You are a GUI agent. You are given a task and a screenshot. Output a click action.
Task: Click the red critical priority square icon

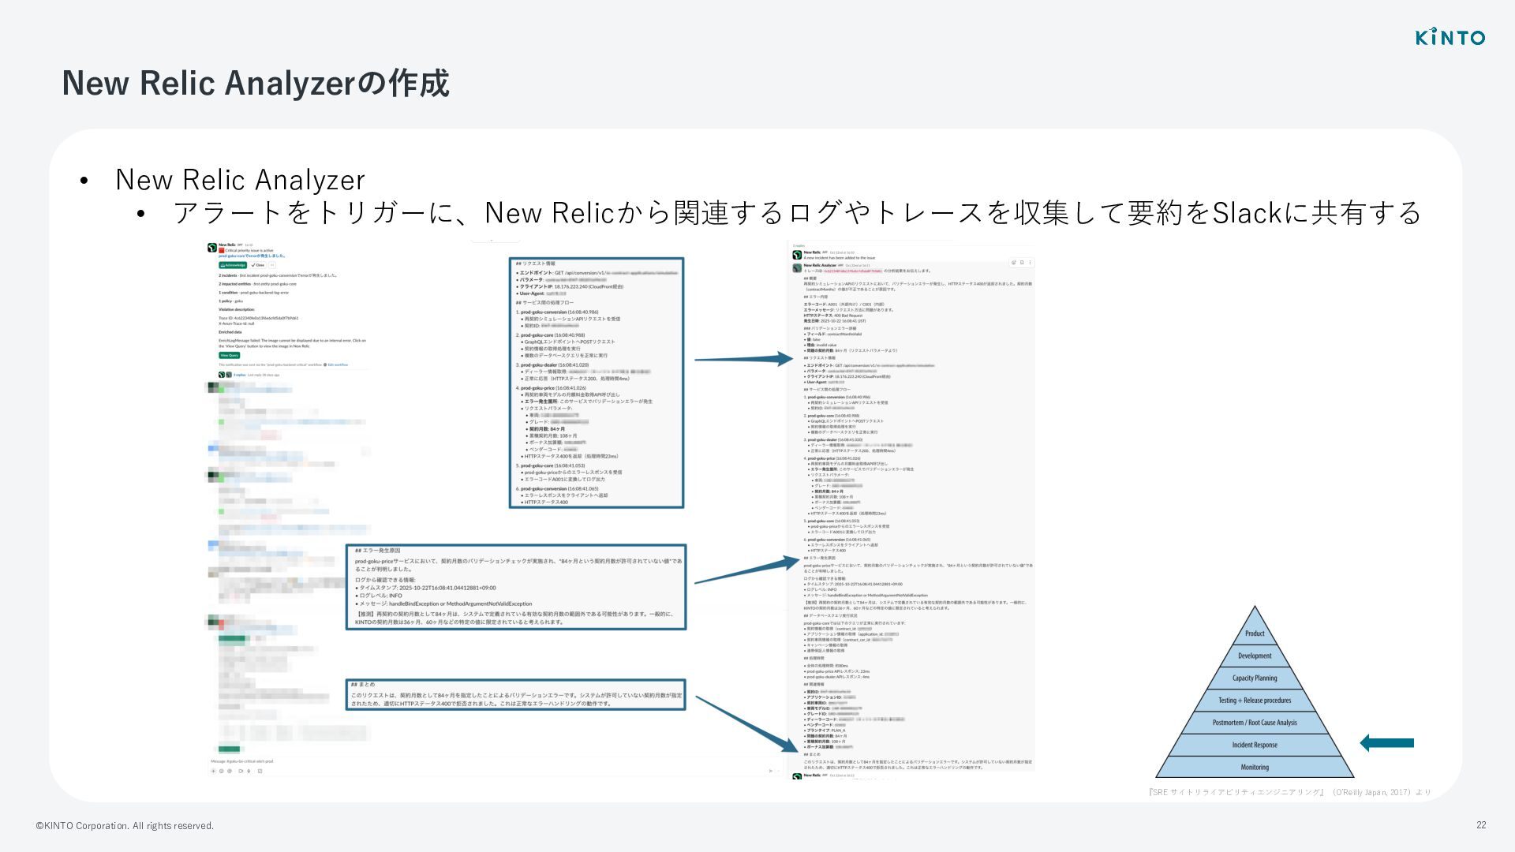pos(222,250)
